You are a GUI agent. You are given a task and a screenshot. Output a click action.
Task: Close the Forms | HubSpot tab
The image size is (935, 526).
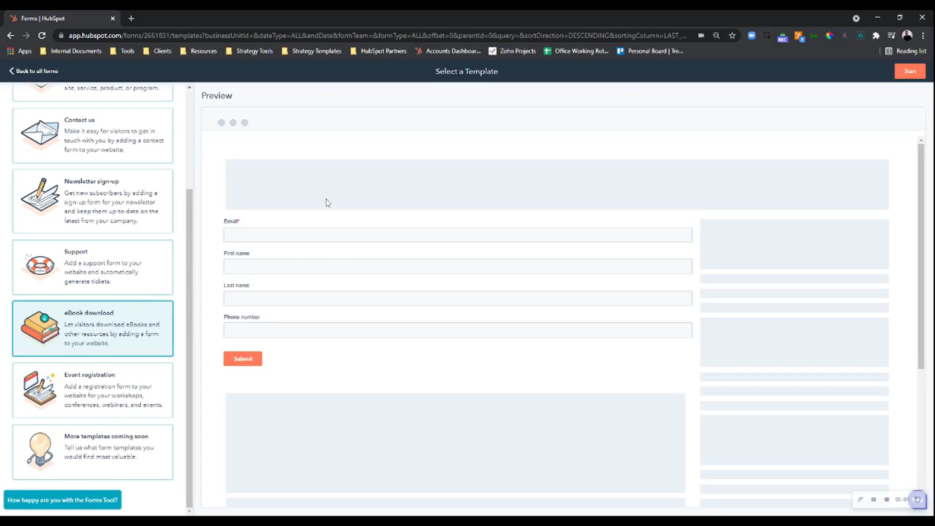(x=112, y=19)
